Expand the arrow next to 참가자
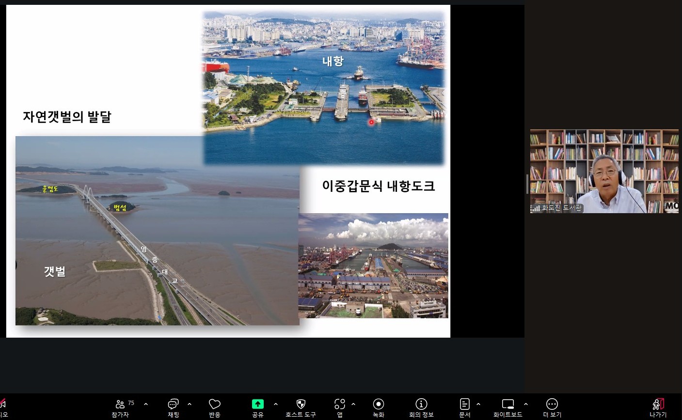 coord(146,404)
